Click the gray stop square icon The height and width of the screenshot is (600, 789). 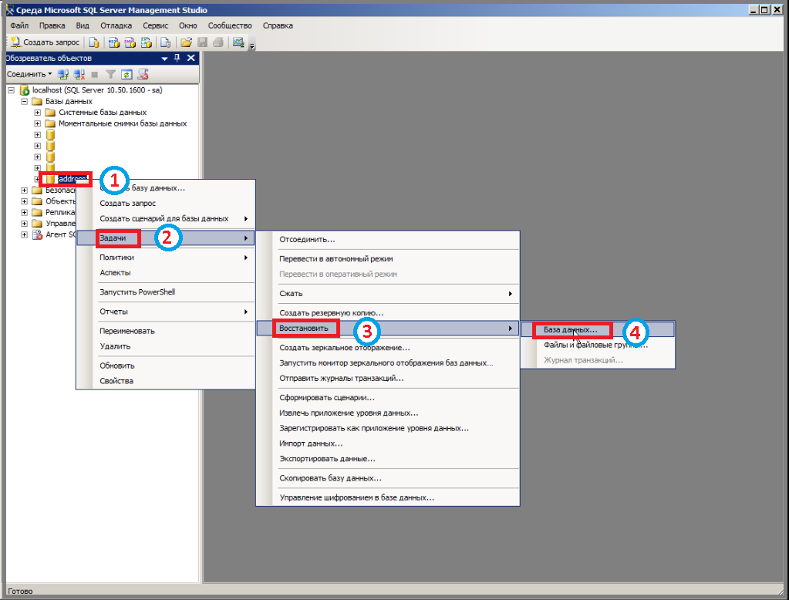pos(95,75)
